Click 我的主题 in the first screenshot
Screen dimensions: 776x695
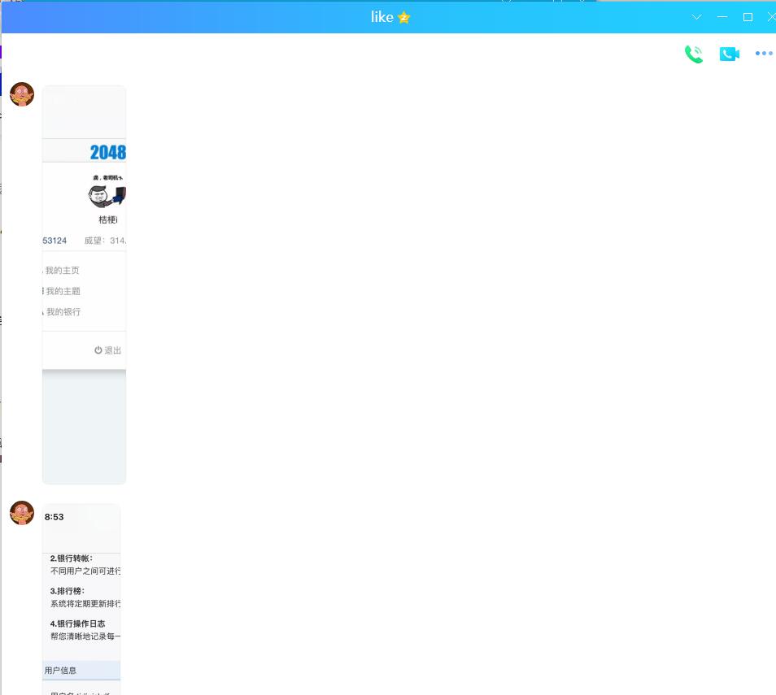coord(63,291)
